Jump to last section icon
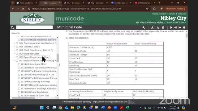This screenshot has height=111, width=198. click(184, 27)
